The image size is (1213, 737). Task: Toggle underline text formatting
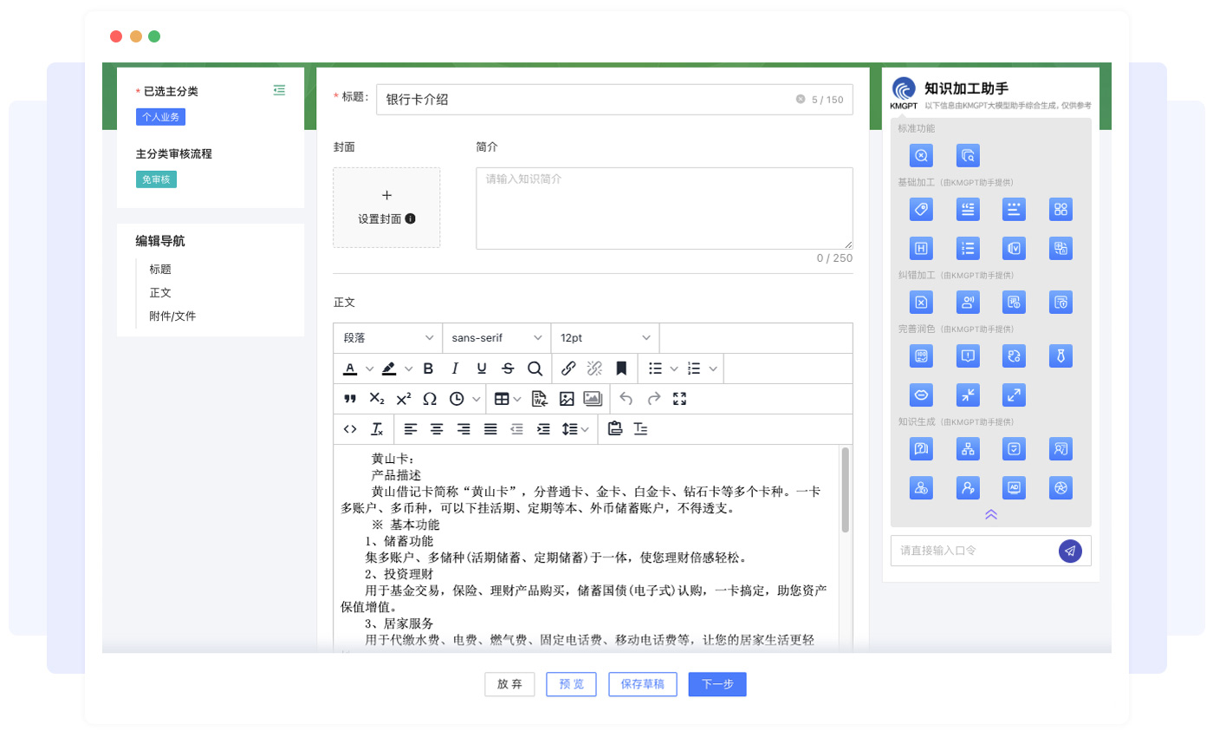(482, 368)
